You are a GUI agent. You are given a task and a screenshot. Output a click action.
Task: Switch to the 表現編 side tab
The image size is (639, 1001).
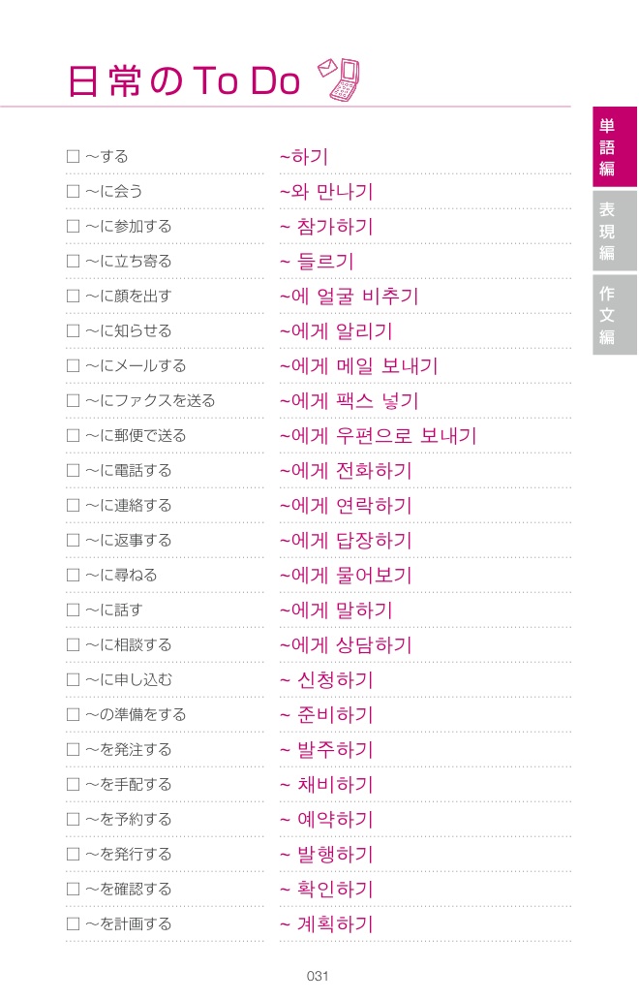point(607,231)
